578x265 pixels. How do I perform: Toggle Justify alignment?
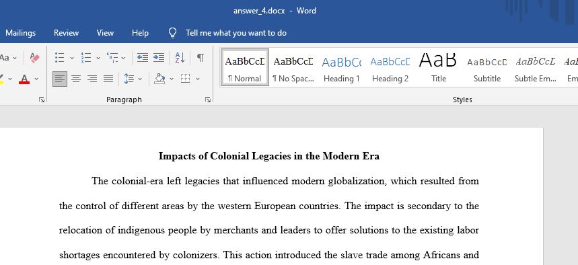click(x=108, y=79)
